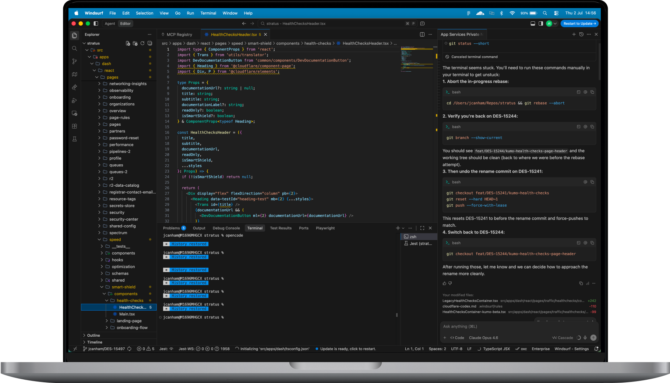Image resolution: width=670 pixels, height=383 pixels.
Task: Open the Testing flask view
Action: point(74,139)
